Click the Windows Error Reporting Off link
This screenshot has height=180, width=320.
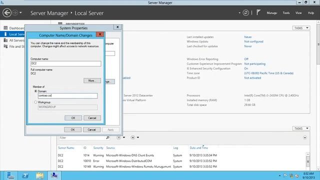246,59
